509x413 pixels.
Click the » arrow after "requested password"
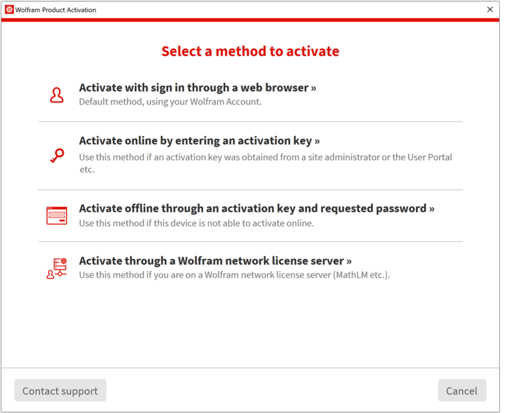432,209
